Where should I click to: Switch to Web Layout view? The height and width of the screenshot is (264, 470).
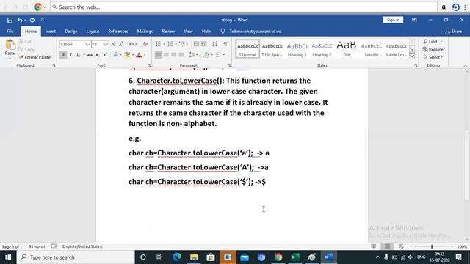click(401, 246)
